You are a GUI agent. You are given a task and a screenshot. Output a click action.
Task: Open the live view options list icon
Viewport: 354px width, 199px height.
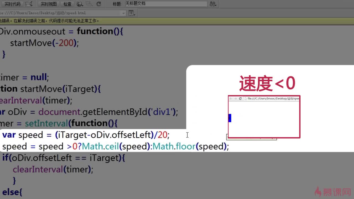132,13
